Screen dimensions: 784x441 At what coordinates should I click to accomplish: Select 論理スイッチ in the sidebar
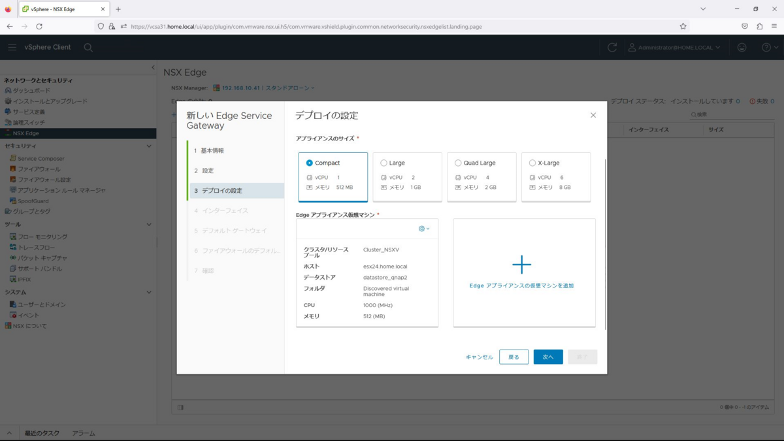click(29, 122)
